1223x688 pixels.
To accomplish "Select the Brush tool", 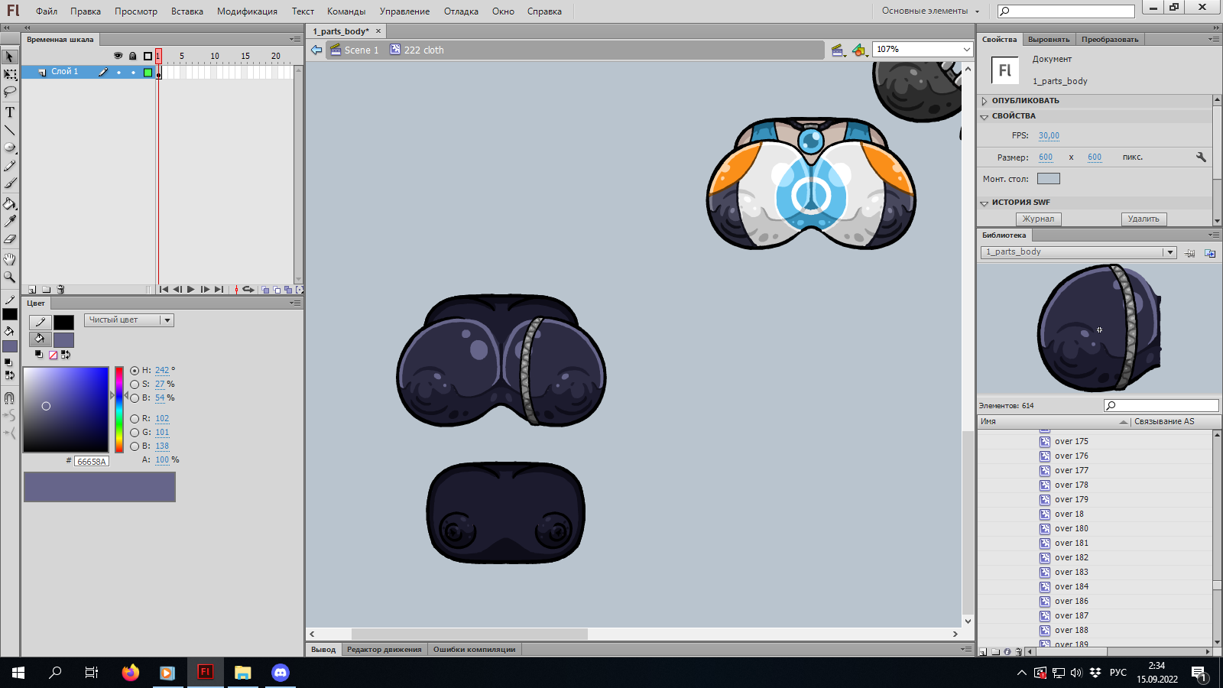I will pos(10,183).
